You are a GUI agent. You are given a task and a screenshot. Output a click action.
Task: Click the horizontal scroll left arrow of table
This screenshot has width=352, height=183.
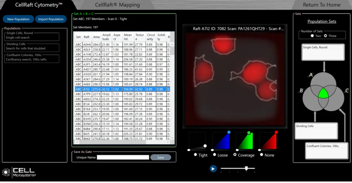coord(77,142)
